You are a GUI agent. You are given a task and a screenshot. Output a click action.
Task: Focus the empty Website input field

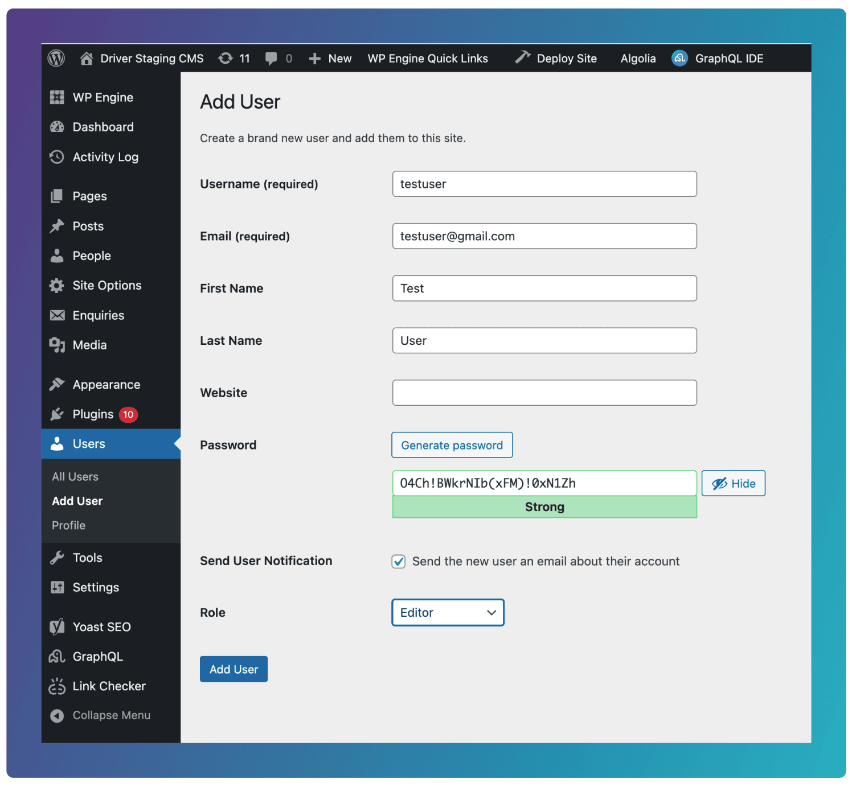click(544, 393)
